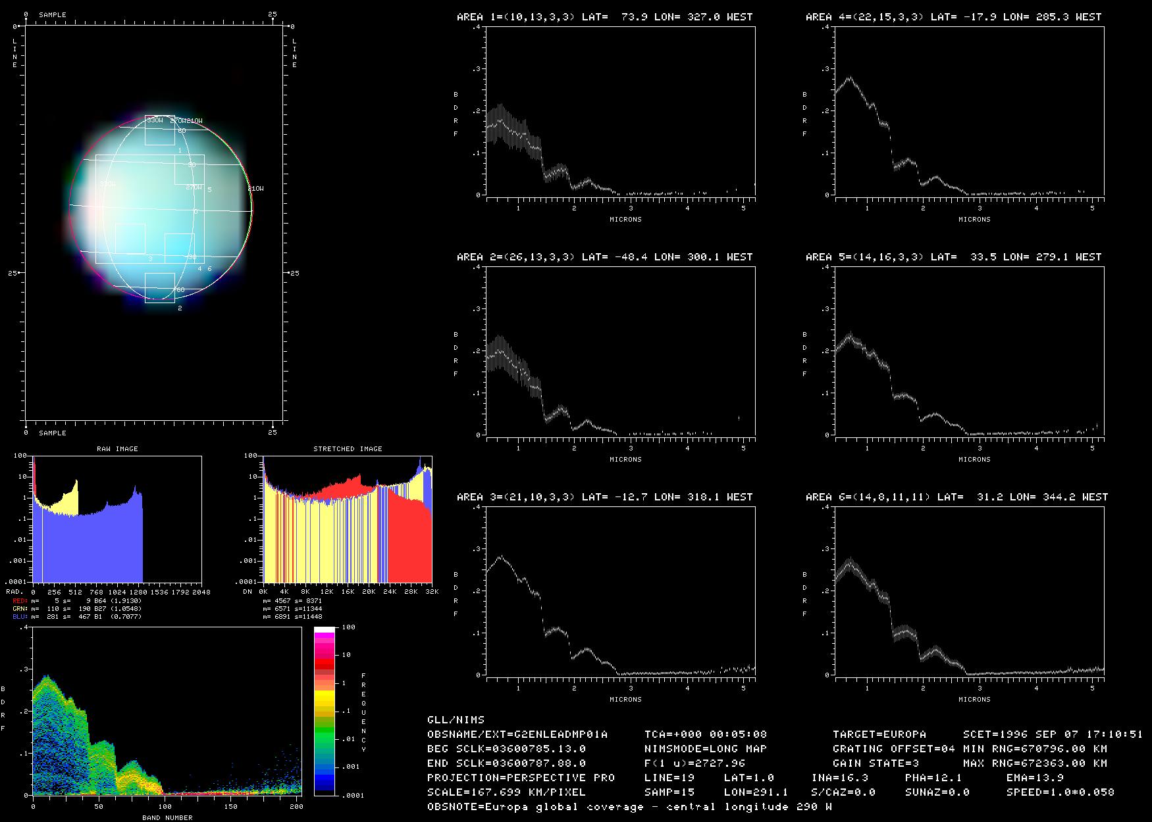
Task: Click the GLL/NIMS heading
Action: click(456, 719)
